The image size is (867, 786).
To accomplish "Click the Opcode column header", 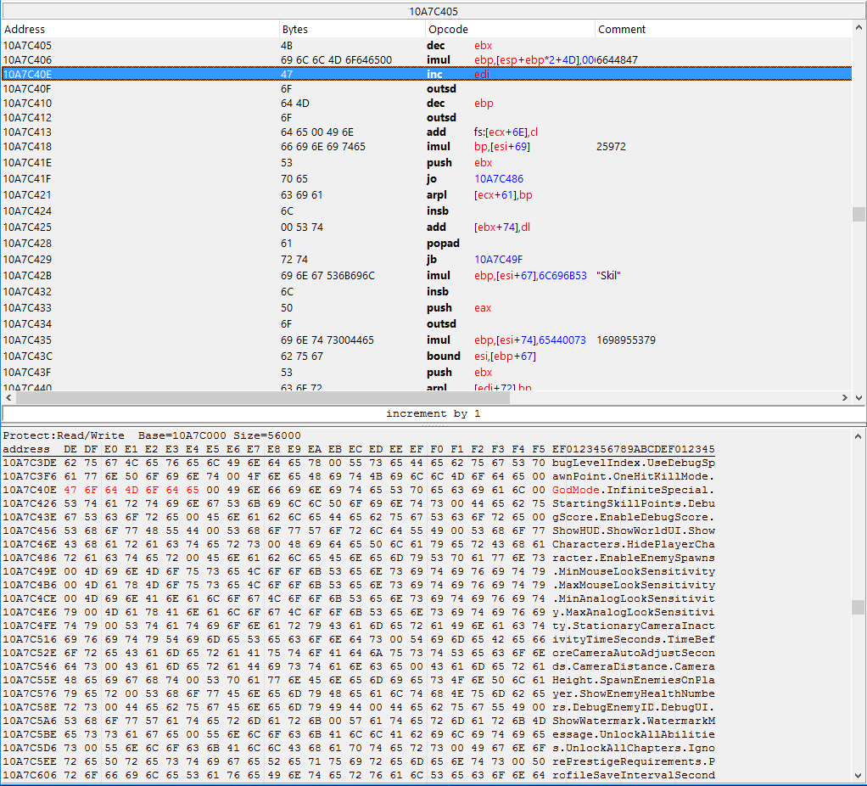I will (448, 30).
